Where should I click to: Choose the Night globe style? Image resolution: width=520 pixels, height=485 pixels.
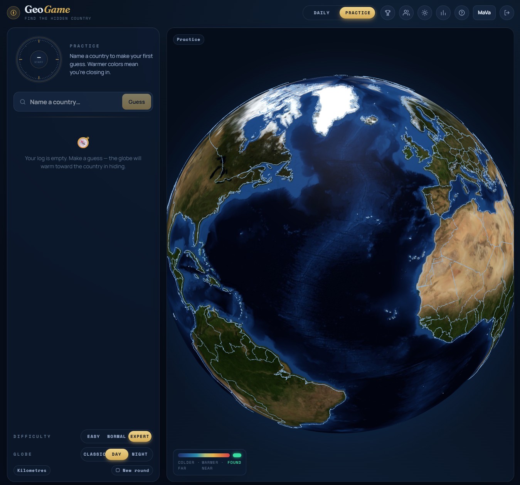pyautogui.click(x=140, y=454)
